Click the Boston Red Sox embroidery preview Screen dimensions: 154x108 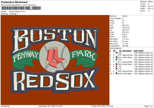pyautogui.click(x=55, y=60)
